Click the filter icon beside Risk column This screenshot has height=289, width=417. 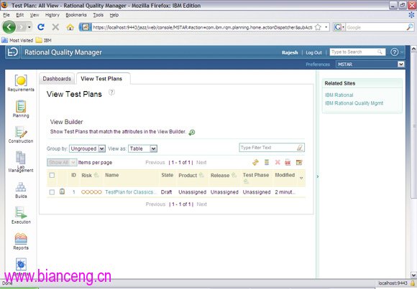96,175
